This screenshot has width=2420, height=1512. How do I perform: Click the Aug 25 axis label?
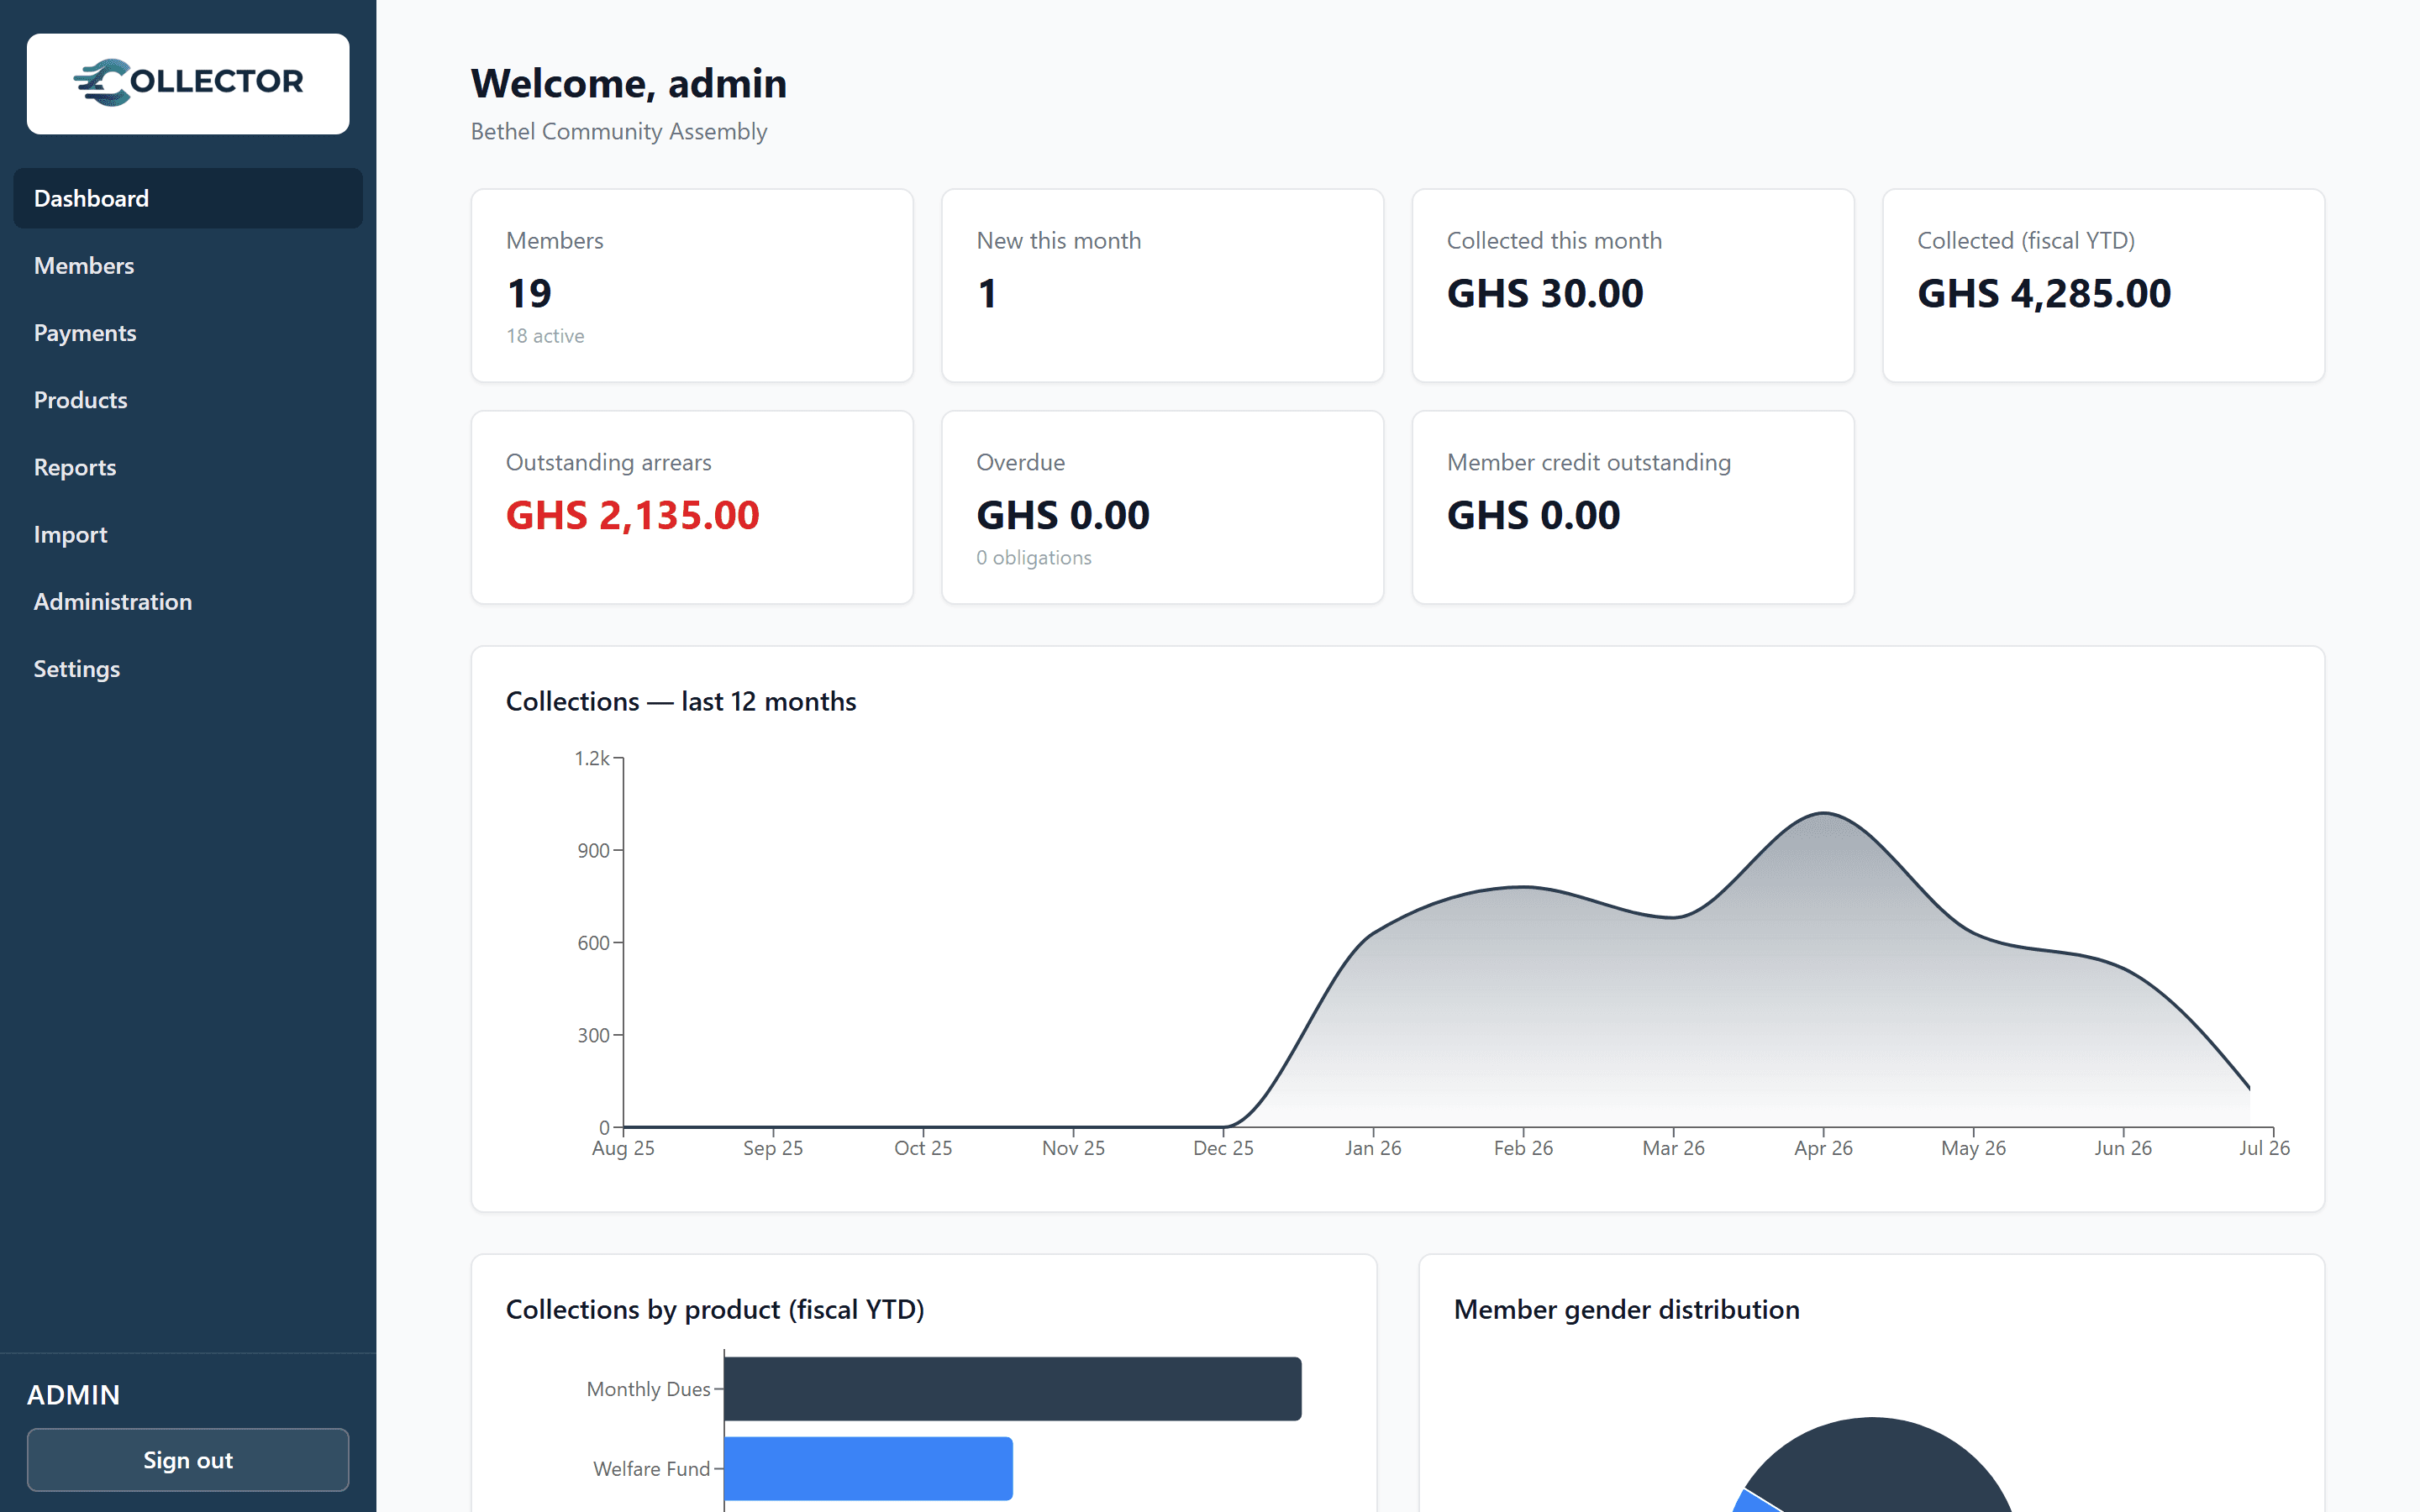pyautogui.click(x=622, y=1148)
